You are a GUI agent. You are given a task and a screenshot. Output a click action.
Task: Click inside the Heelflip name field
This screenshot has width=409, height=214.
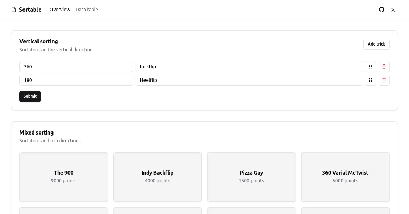[x=249, y=80]
